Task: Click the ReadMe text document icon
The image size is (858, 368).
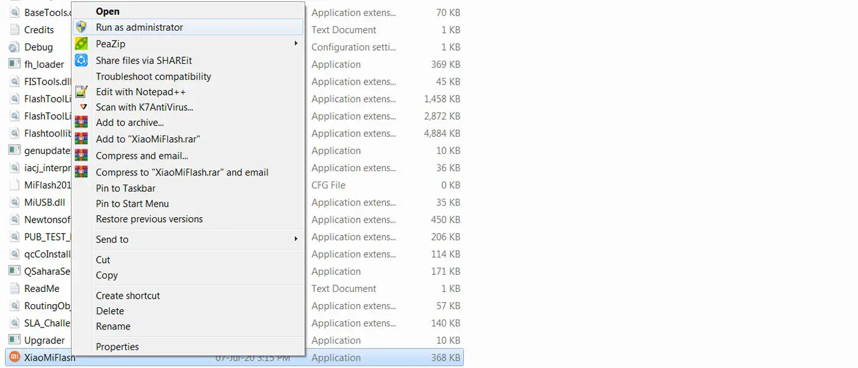Action: click(x=14, y=288)
